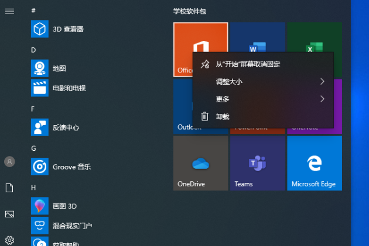The height and width of the screenshot is (246, 369).
Task: Click the F letter group header
Action: coord(33,109)
